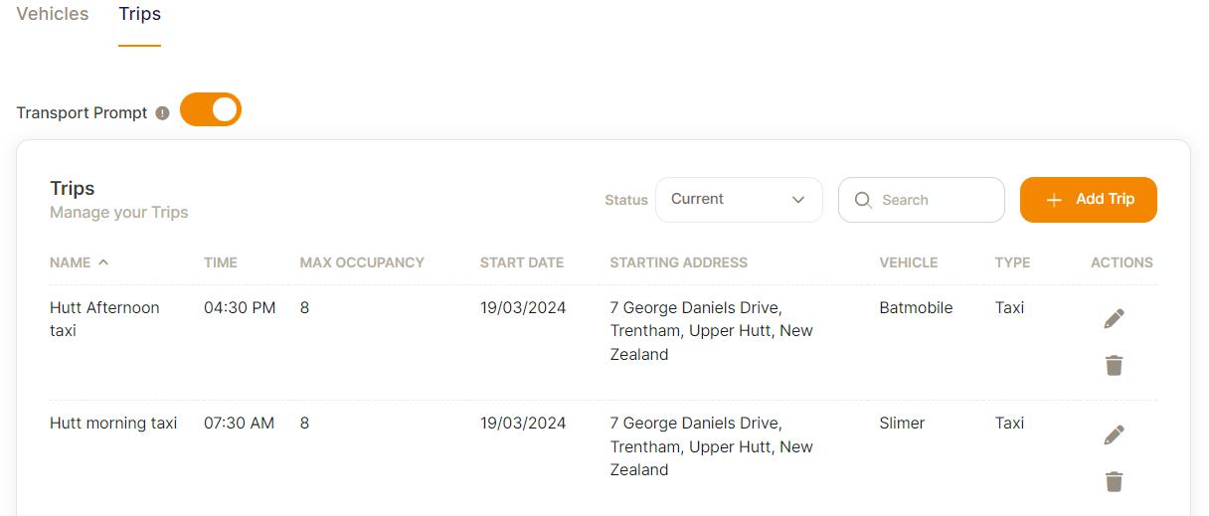
Task: Delete the Hutt Afternoon taxi trip
Action: [1114, 365]
